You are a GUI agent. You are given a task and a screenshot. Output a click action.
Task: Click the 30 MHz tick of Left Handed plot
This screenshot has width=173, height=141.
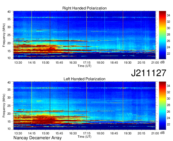[9, 98]
